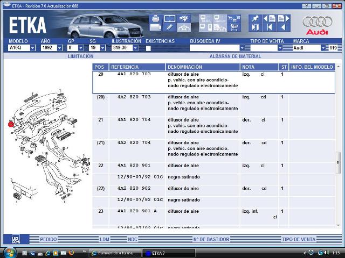Expand the GP dropdown

pyautogui.click(x=81, y=48)
